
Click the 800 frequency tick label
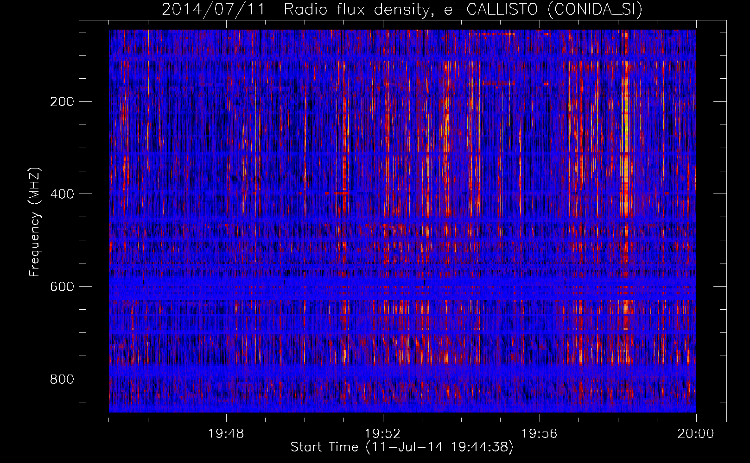(x=62, y=379)
